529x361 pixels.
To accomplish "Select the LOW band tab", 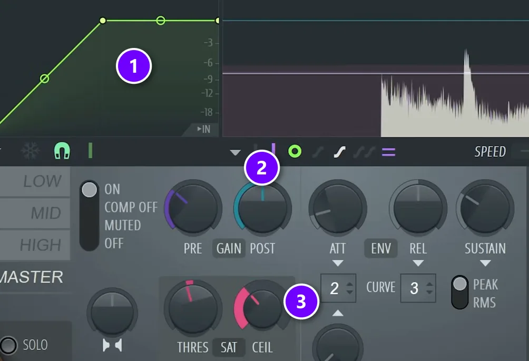I will (x=35, y=181).
